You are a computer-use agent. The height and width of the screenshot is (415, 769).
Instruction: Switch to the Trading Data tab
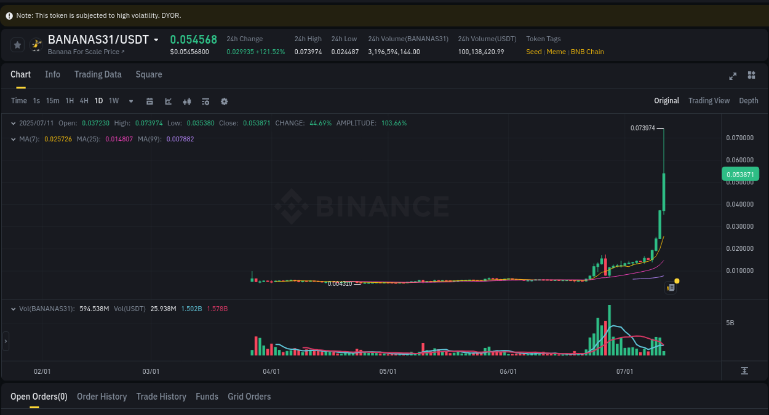tap(98, 74)
